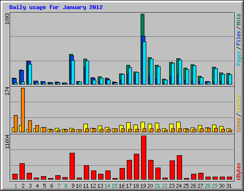The image size is (244, 191).
Task: Click the cyan pages bar for day 9
Action: click(73, 72)
